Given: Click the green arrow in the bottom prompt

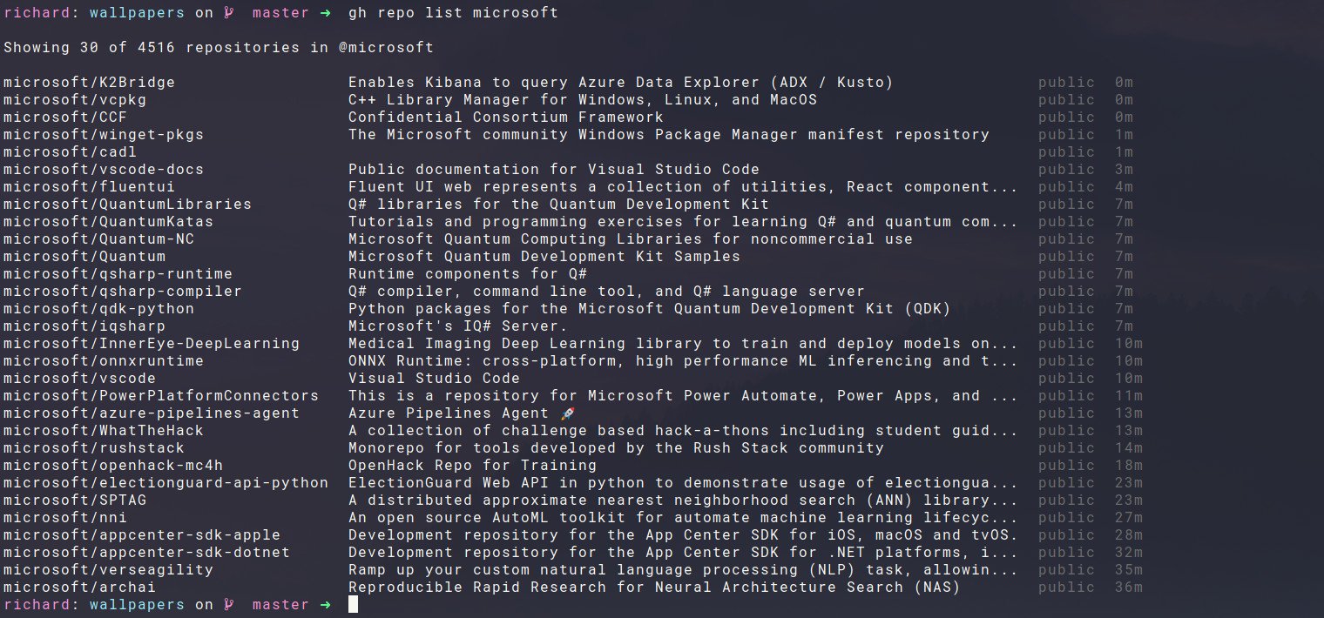Looking at the screenshot, I should 325,605.
